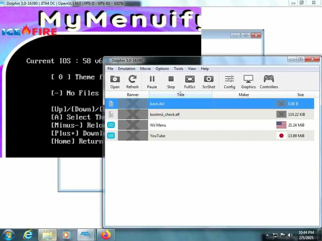Sort list by Banner column header
The width and height of the screenshot is (322, 241).
tap(133, 95)
